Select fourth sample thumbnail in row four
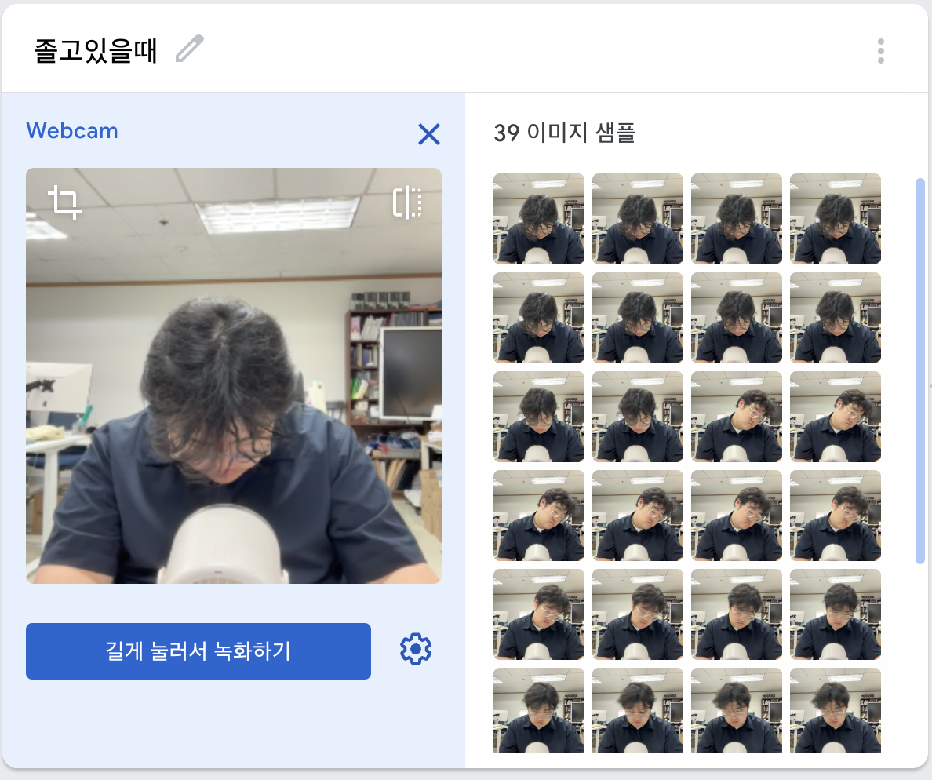 [836, 516]
